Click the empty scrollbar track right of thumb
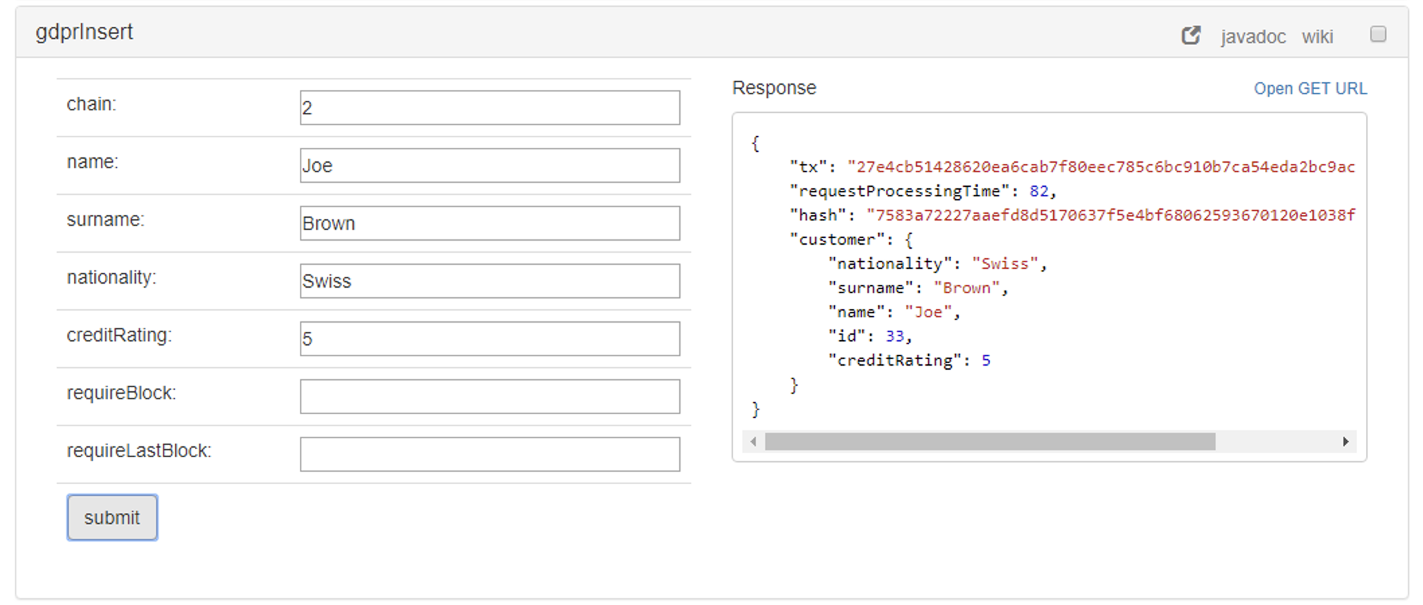The width and height of the screenshot is (1423, 605). click(1276, 442)
